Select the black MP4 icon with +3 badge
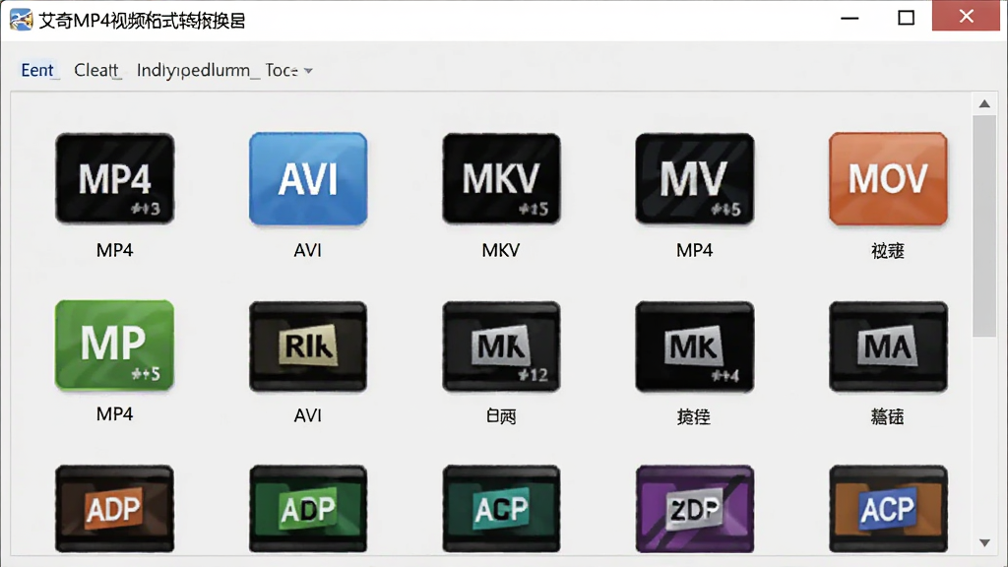 pyautogui.click(x=114, y=179)
